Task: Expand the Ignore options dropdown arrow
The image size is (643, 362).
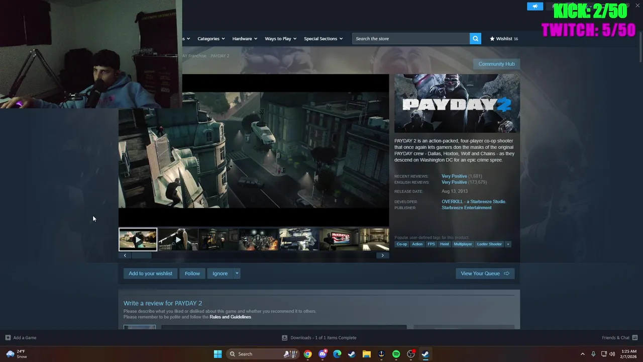Action: point(237,274)
